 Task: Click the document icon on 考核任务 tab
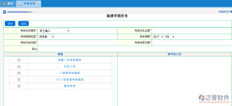[20, 4]
